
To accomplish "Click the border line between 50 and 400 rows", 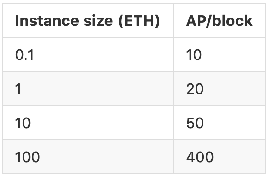I will 134,140.
